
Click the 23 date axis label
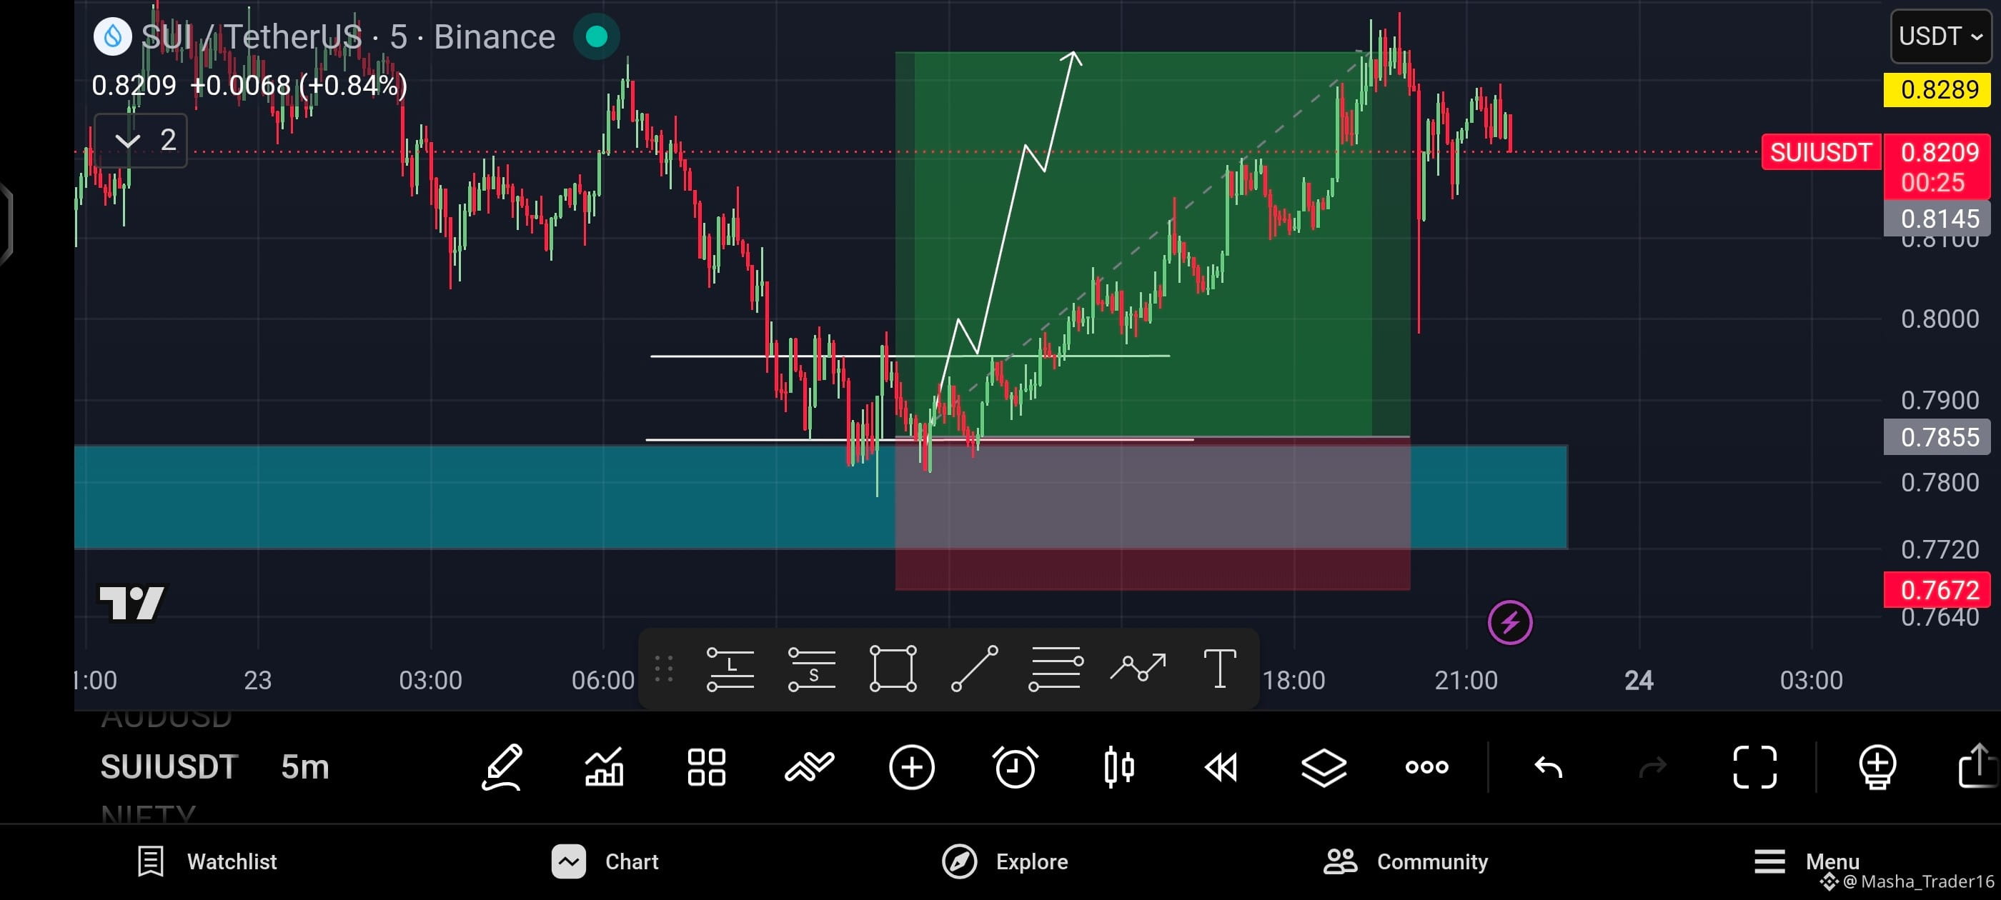(x=258, y=681)
